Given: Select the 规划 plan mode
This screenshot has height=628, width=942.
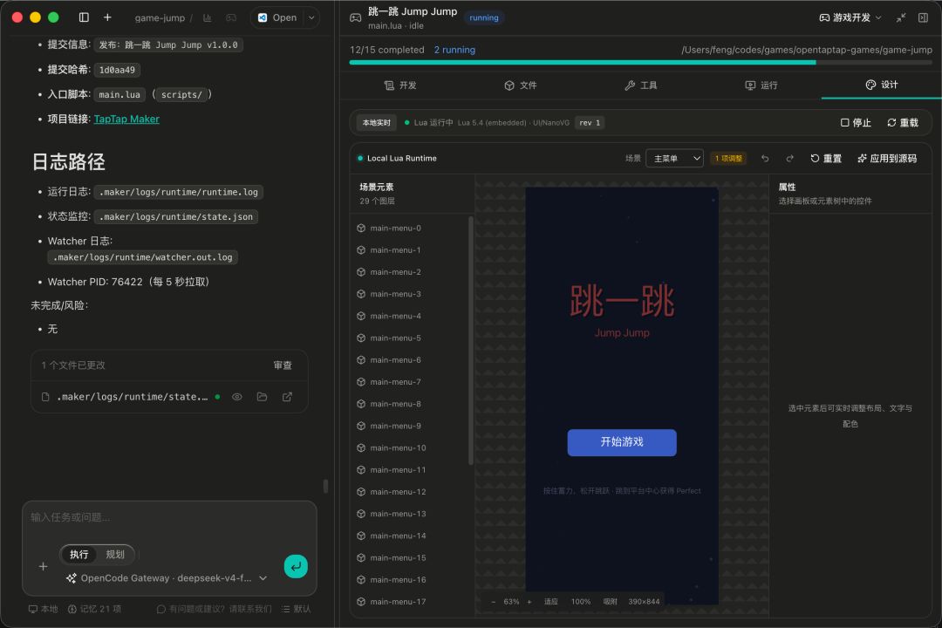Looking at the screenshot, I should [x=115, y=554].
